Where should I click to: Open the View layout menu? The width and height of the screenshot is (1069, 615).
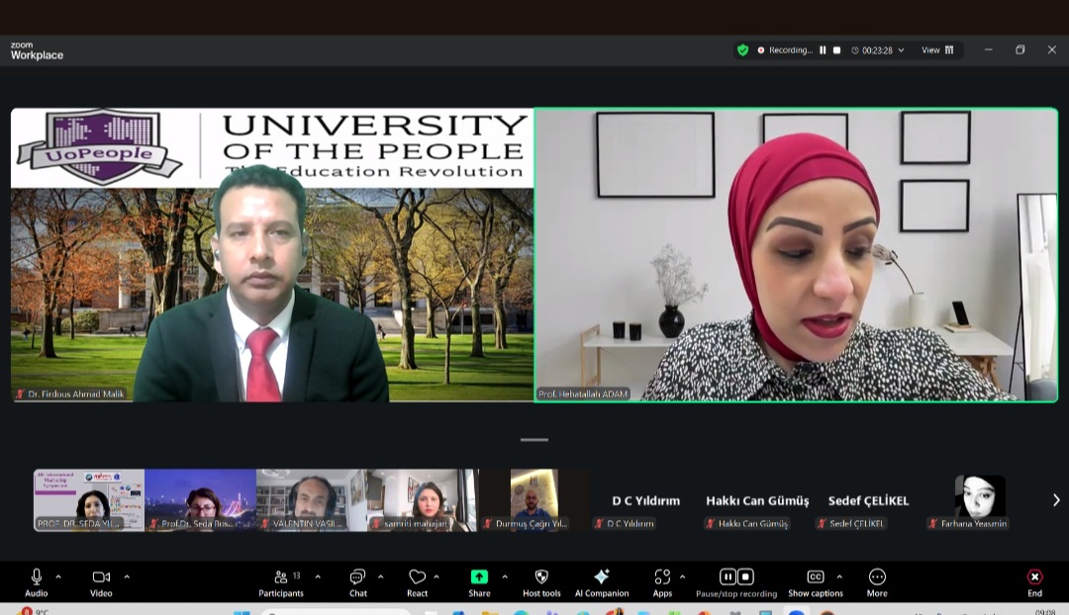click(937, 50)
